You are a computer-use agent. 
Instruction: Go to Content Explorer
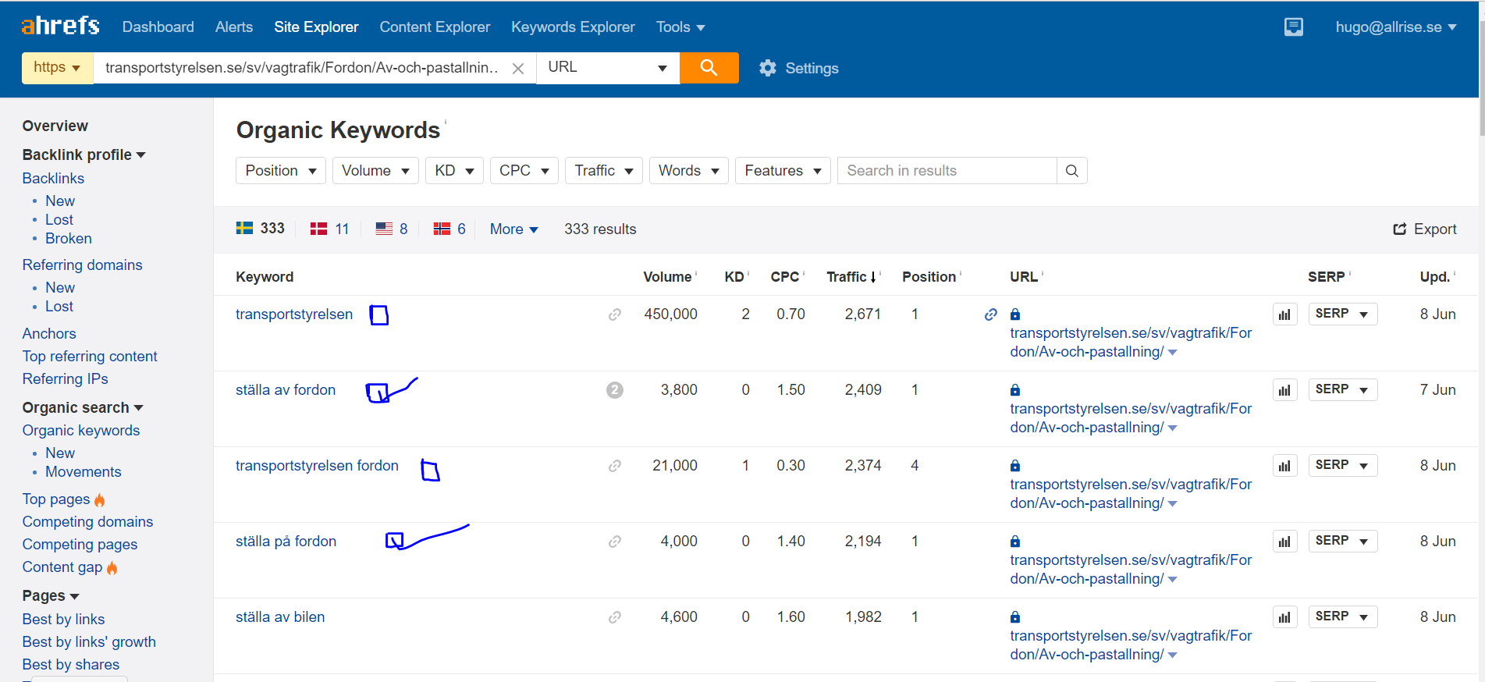(x=435, y=27)
